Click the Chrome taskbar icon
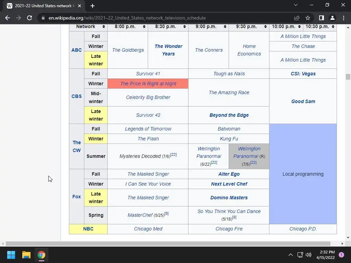The width and height of the screenshot is (351, 263). pyautogui.click(x=41, y=255)
